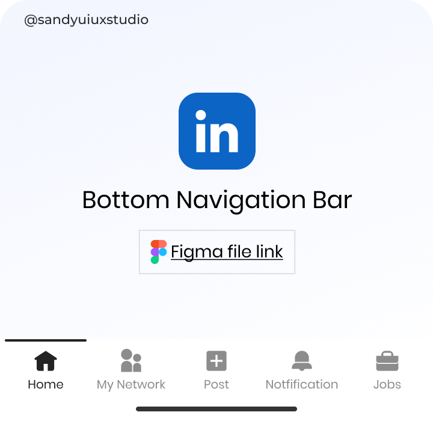
Task: Select the Jobs briefcase icon
Action: tap(387, 361)
